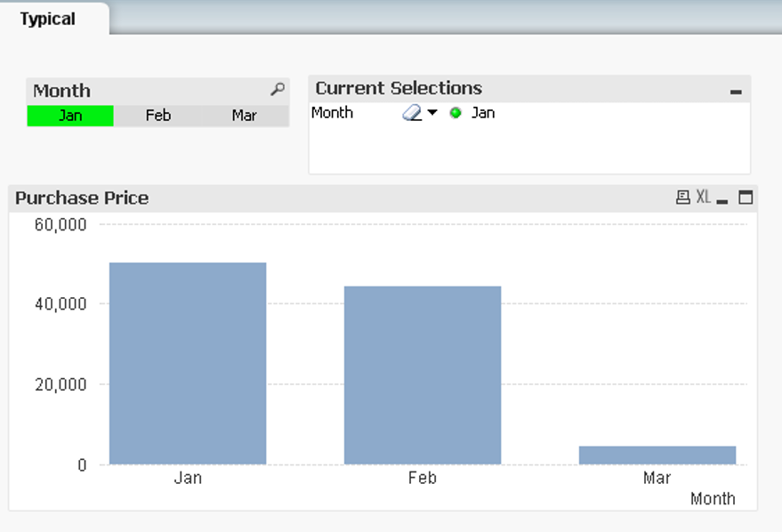Select Mar in the Month list box

244,116
